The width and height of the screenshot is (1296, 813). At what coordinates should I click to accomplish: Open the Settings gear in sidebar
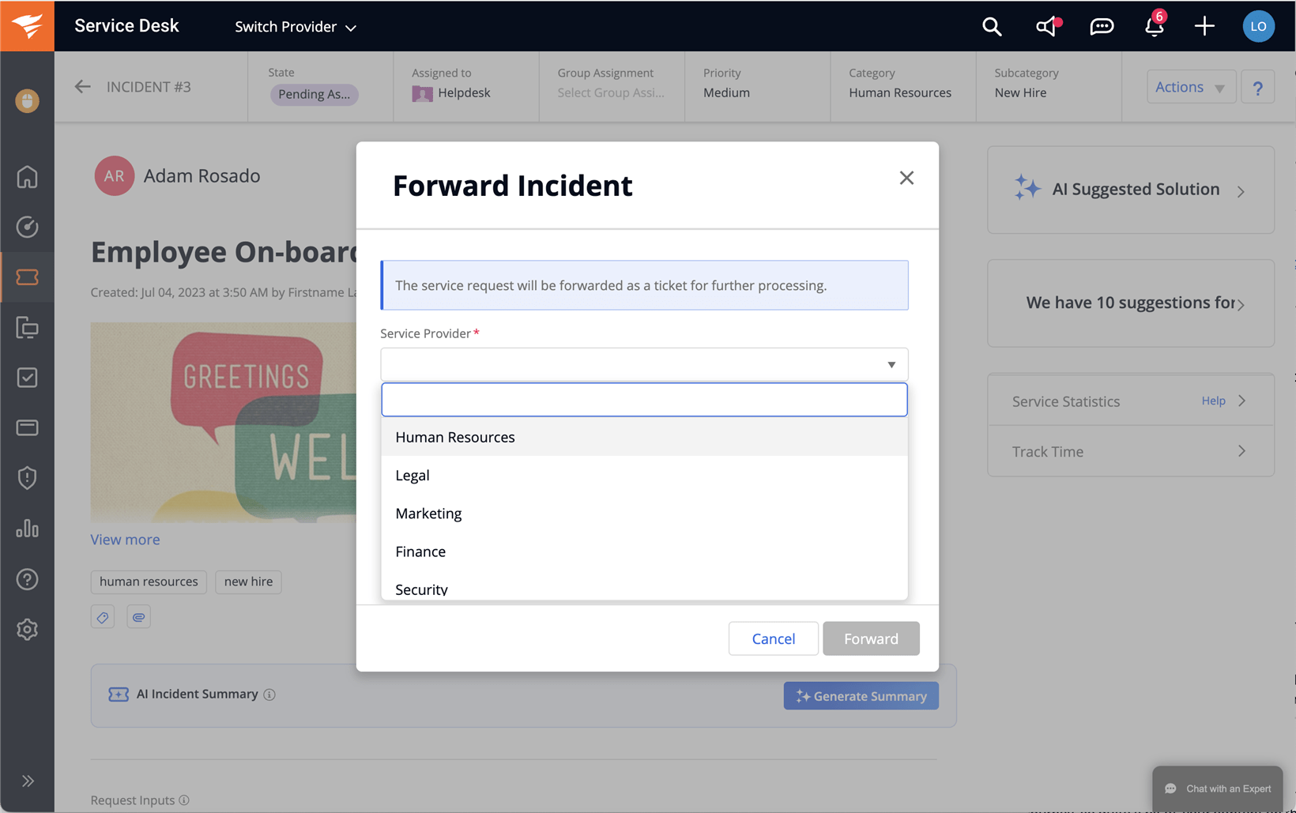[x=28, y=630]
